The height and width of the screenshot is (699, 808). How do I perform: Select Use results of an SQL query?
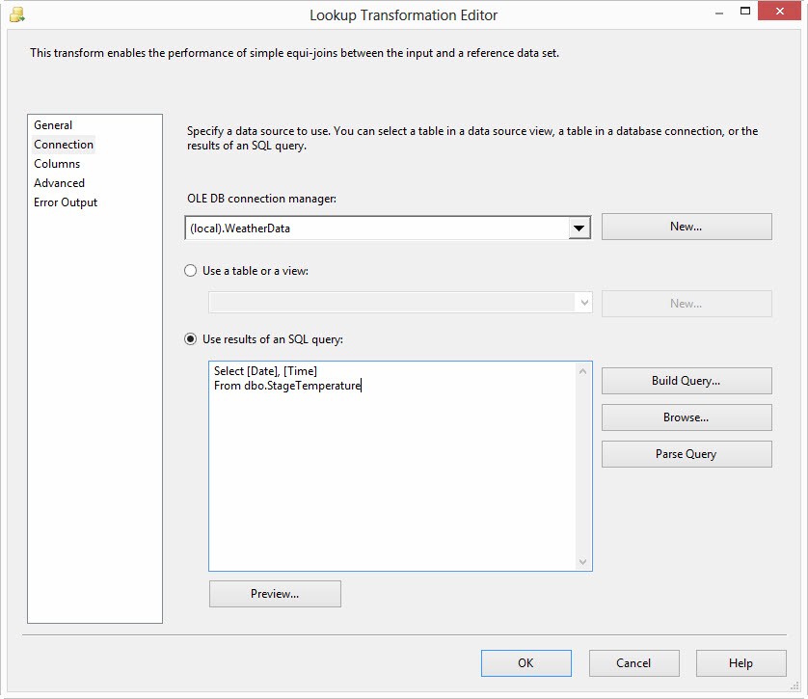(191, 339)
